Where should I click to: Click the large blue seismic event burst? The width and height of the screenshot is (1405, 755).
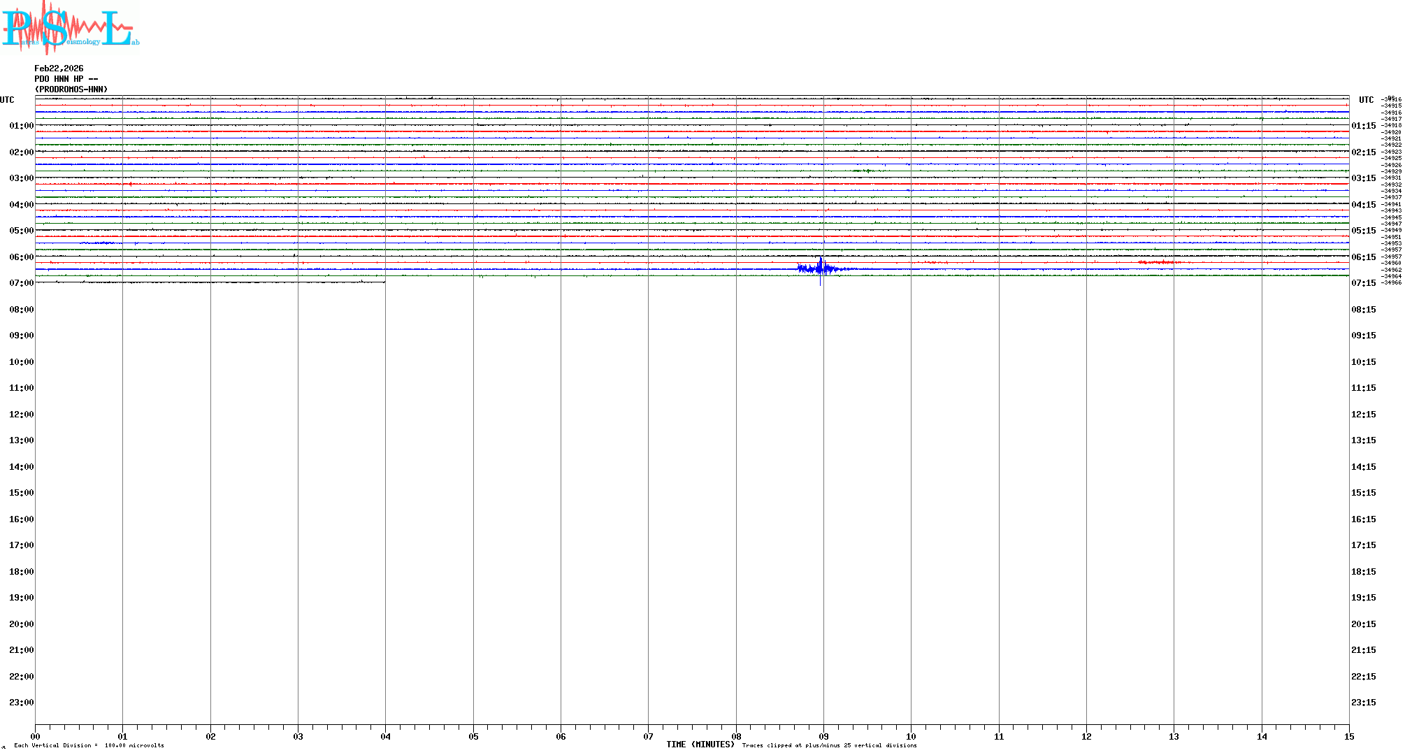coord(820,268)
